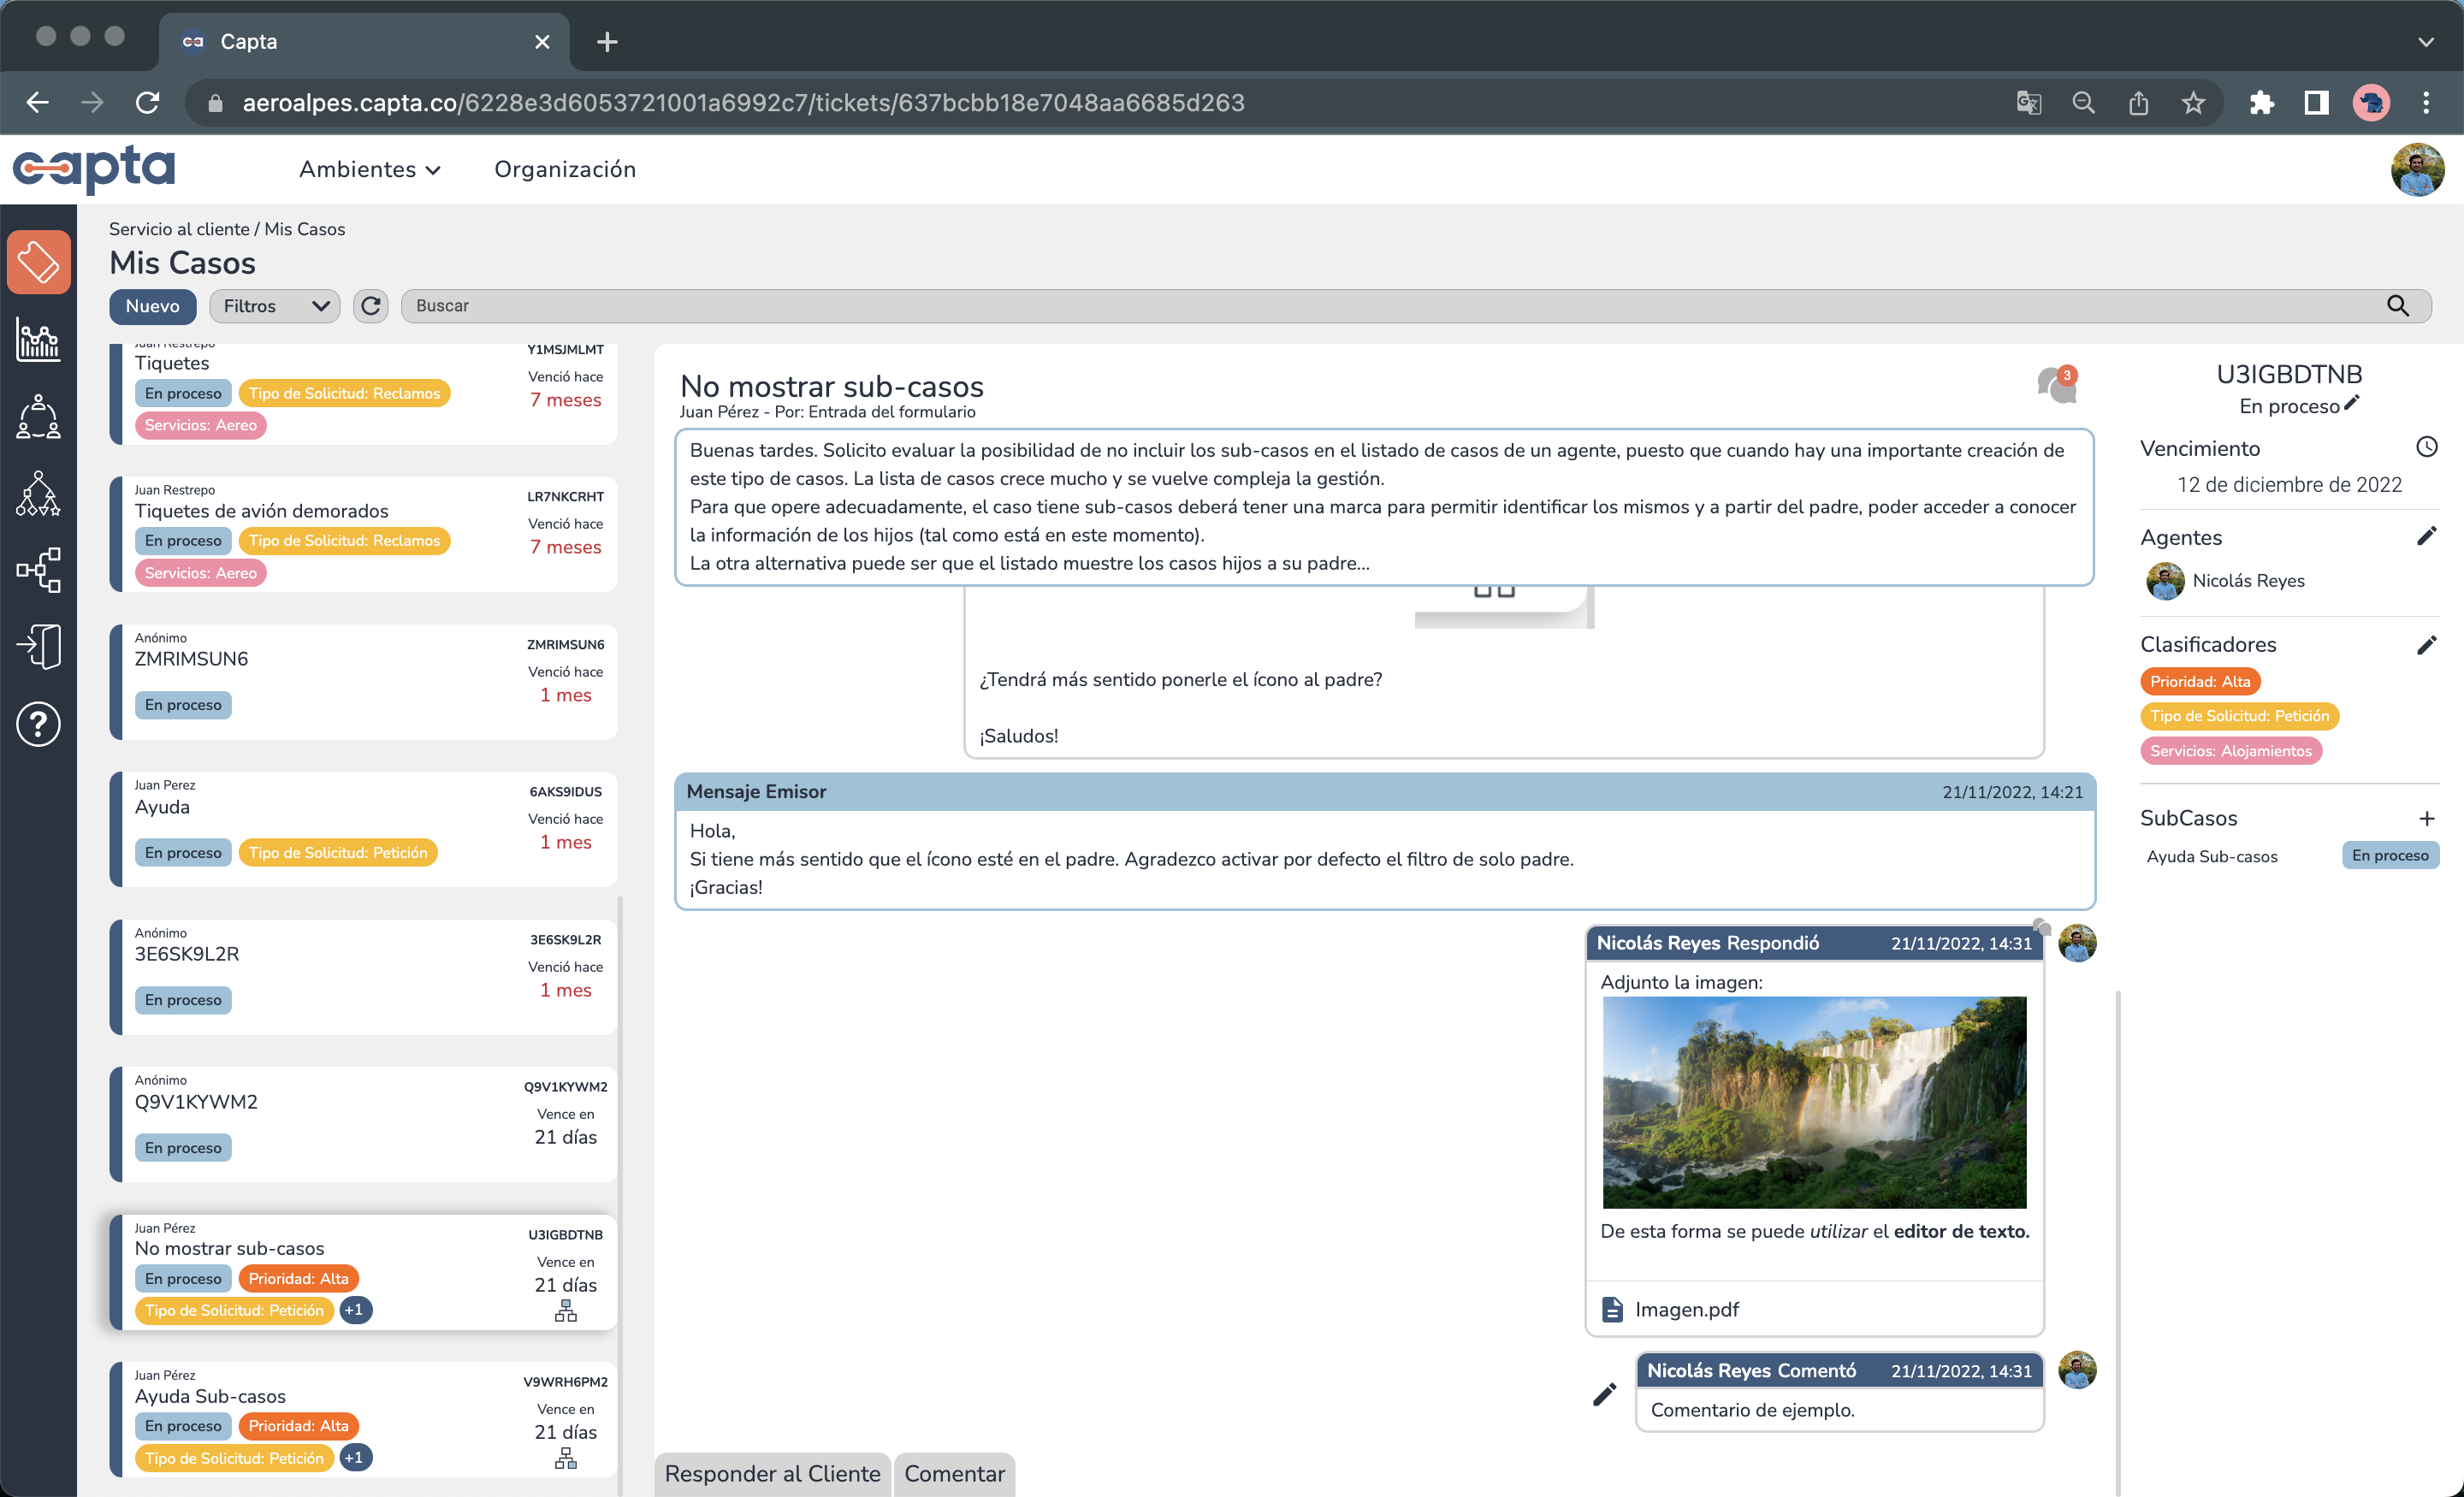Refresh the case list with reload icon

371,306
